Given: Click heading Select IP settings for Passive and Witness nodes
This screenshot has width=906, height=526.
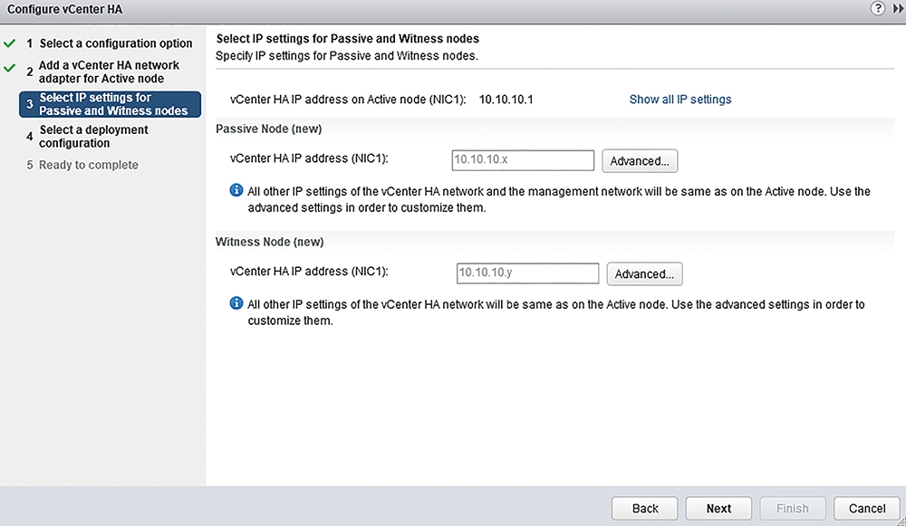Looking at the screenshot, I should tap(347, 39).
